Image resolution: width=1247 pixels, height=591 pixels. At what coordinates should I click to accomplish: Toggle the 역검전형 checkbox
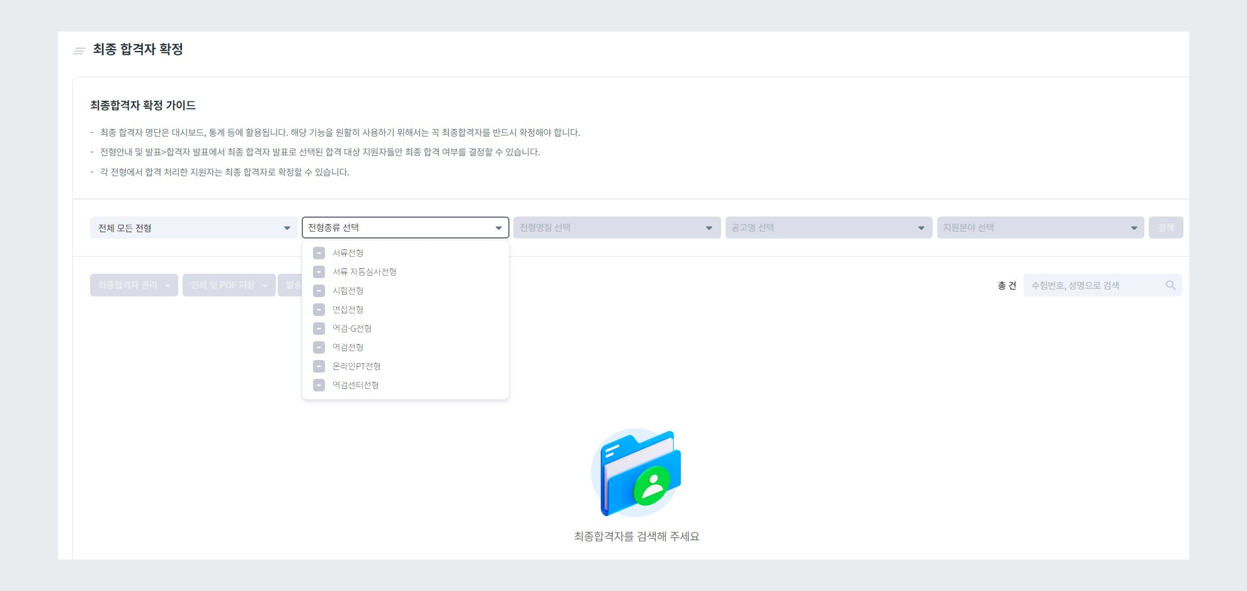coord(318,347)
